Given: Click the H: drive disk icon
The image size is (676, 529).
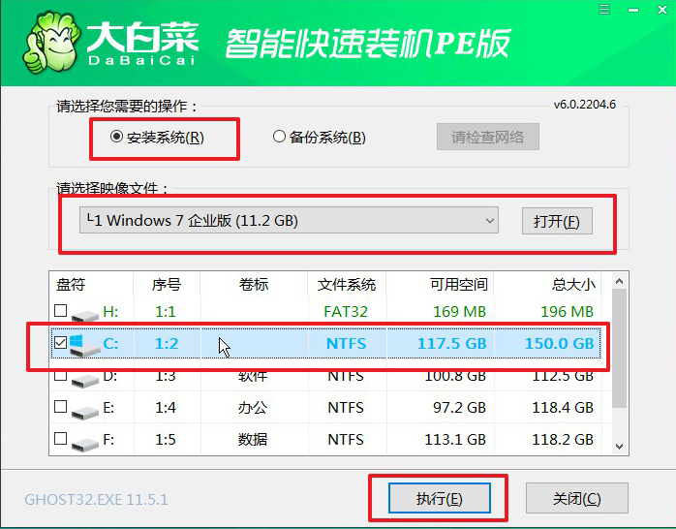Looking at the screenshot, I should 83,313.
